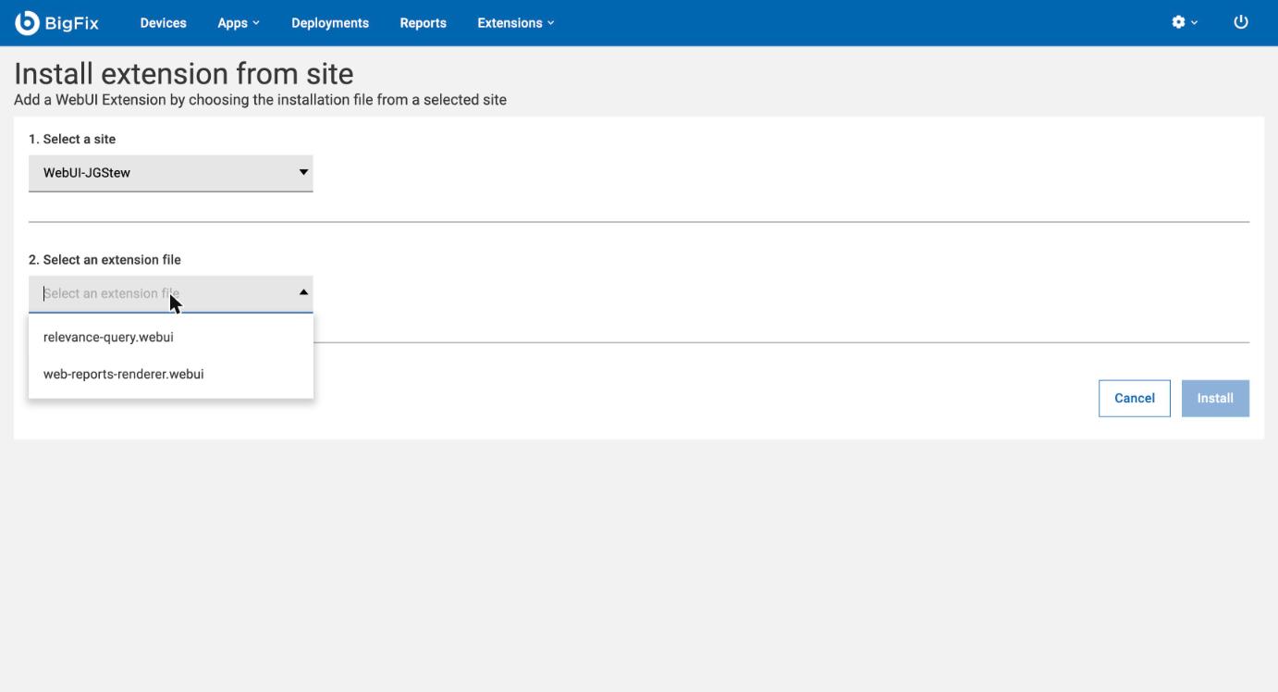Click the '1. Select a site' label

[x=72, y=139]
